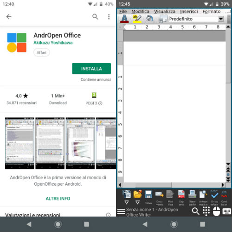This screenshot has height=232, width=232.
Task: Click the print preview magnifier page icon
Action: click(x=203, y=194)
